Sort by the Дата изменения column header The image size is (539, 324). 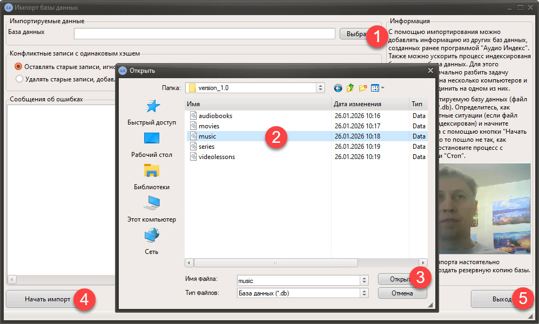(x=369, y=104)
